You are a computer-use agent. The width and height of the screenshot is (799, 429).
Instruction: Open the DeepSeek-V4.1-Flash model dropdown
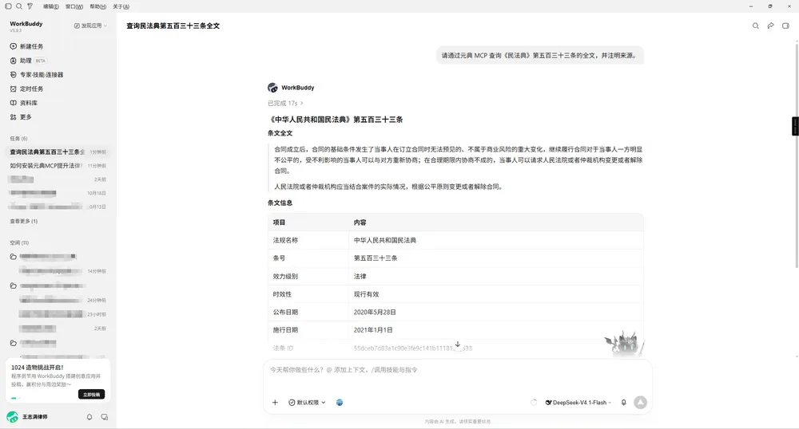[x=578, y=403]
